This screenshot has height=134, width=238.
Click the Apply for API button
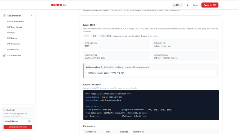[x=210, y=5]
